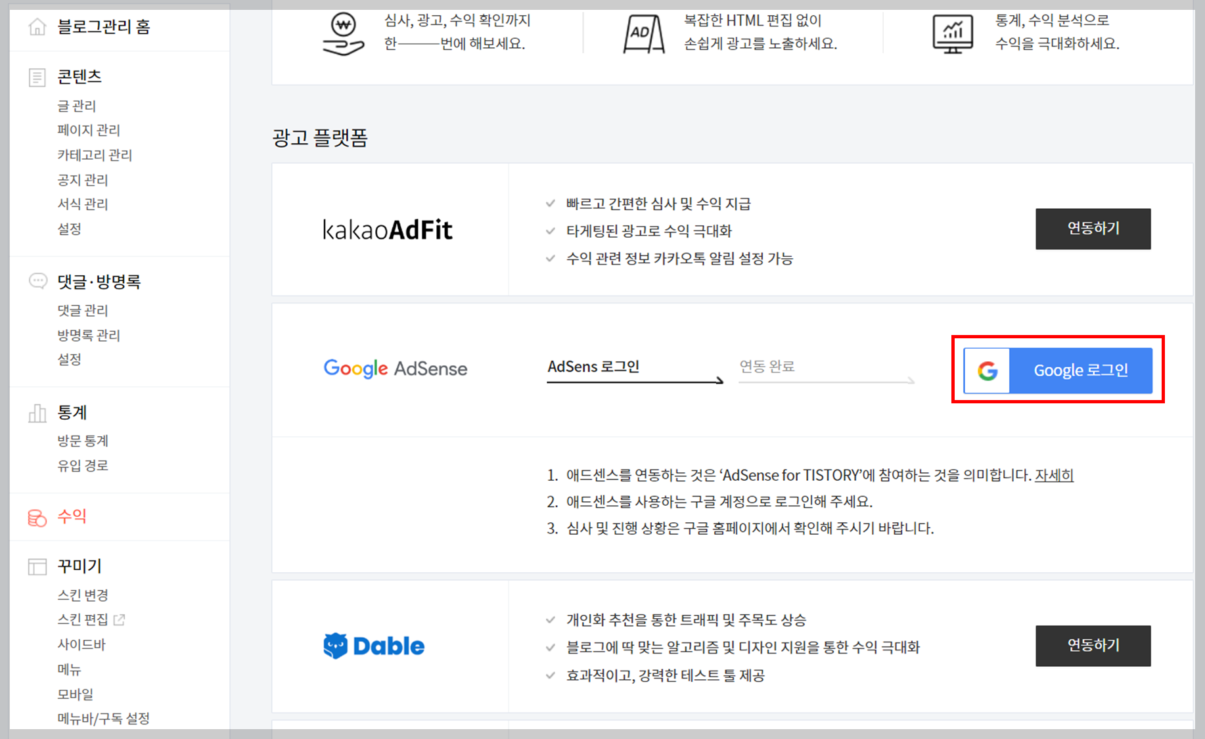The image size is (1205, 739).
Task: Click the external link icon next to 스킨 편집
Action: click(x=119, y=619)
